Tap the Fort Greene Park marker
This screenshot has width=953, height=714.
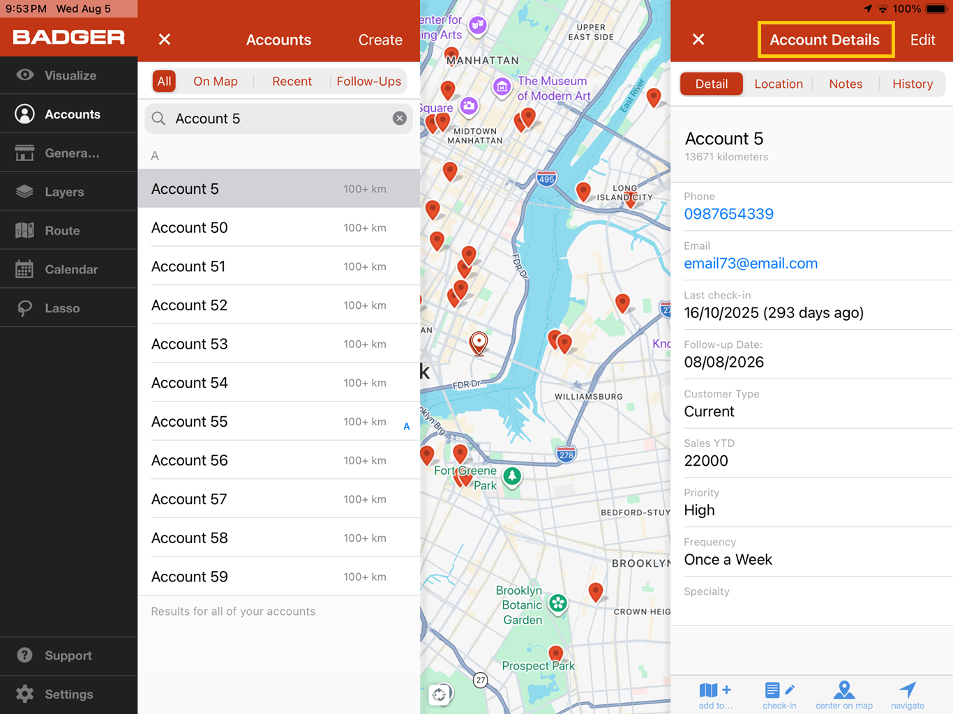[512, 476]
